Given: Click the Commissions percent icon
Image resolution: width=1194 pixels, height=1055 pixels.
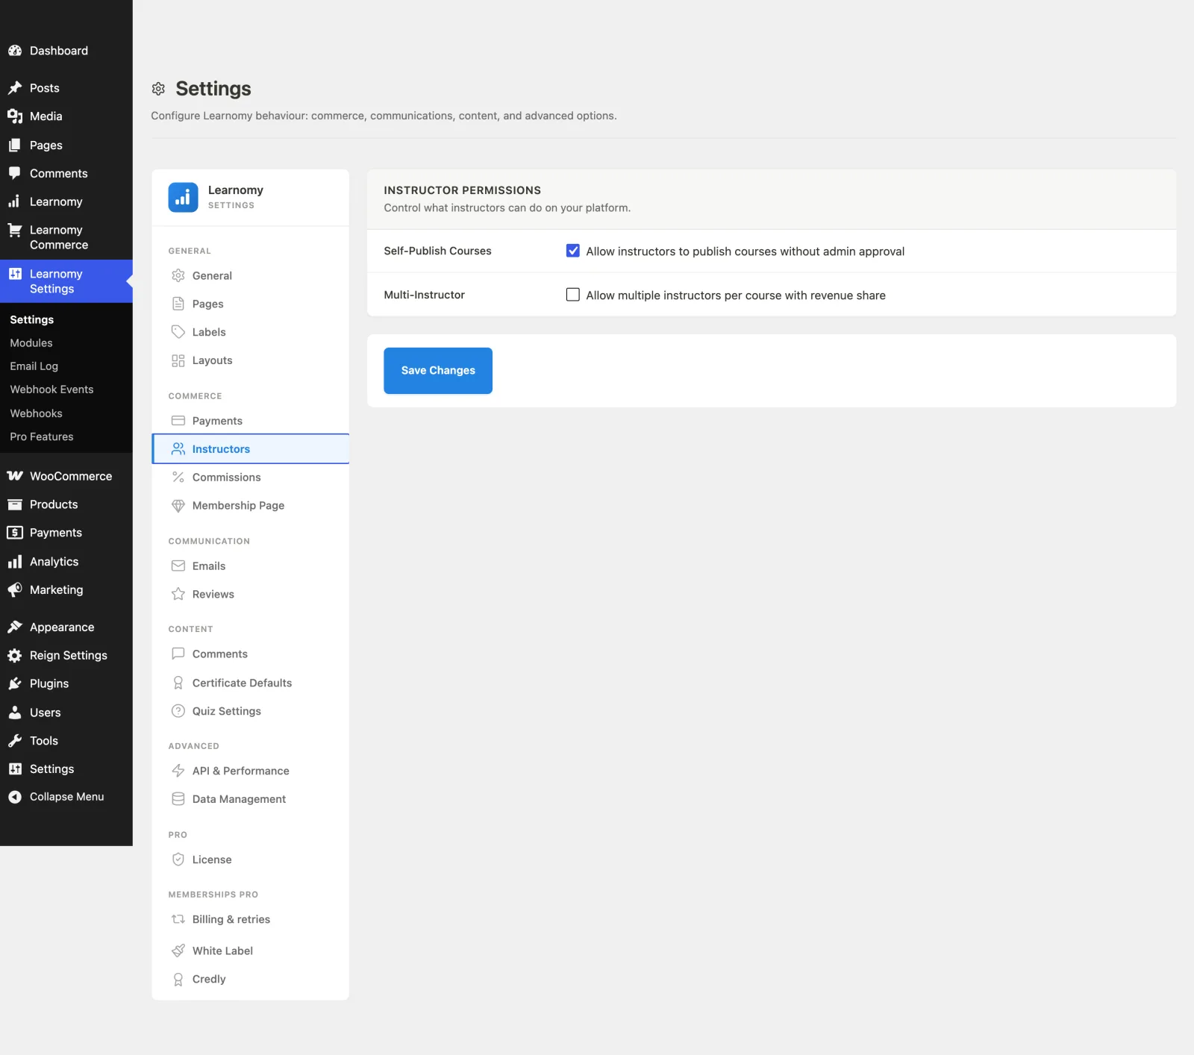Looking at the screenshot, I should (x=178, y=478).
